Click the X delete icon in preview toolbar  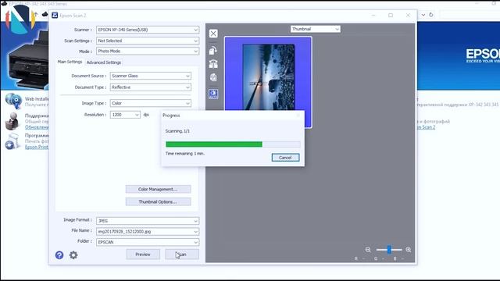coord(213,34)
